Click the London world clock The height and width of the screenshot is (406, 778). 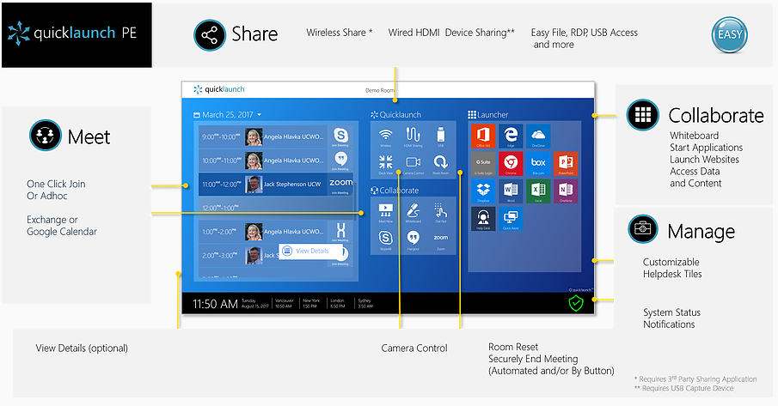point(337,304)
